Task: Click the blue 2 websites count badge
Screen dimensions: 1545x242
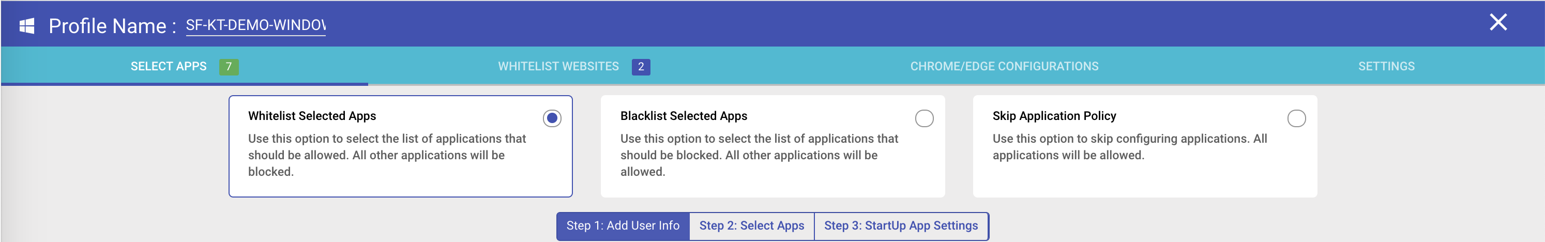Action: [x=641, y=67]
